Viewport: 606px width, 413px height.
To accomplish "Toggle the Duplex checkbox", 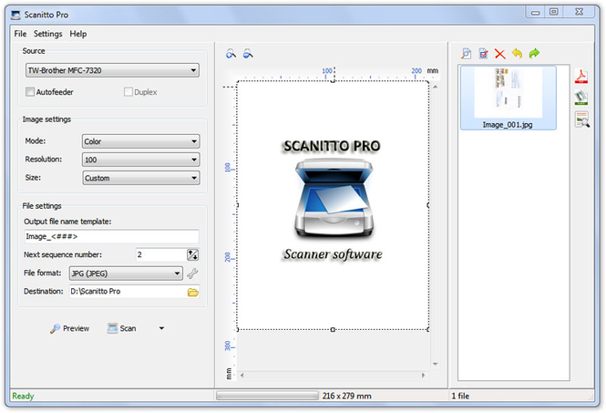I will pyautogui.click(x=128, y=92).
